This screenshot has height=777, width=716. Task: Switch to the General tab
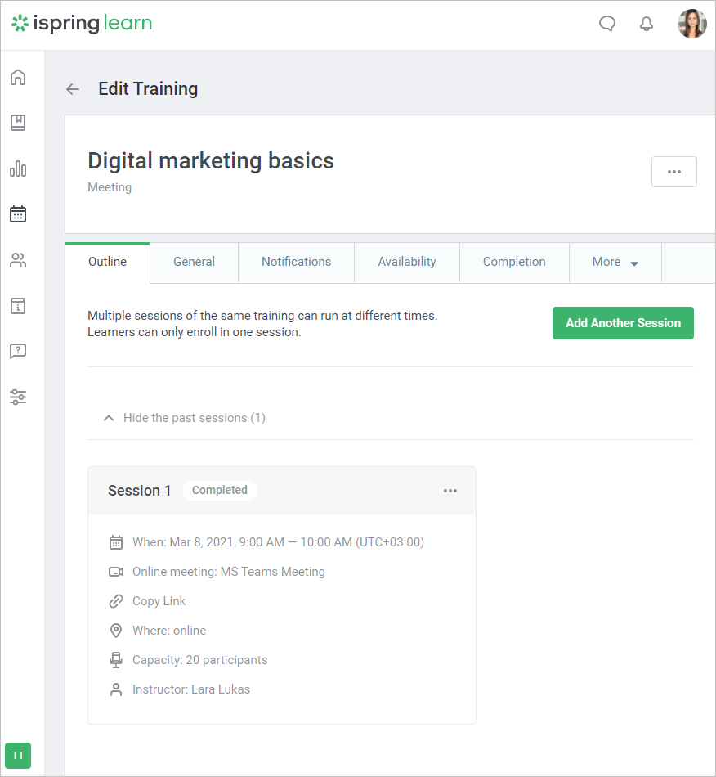[x=194, y=263]
